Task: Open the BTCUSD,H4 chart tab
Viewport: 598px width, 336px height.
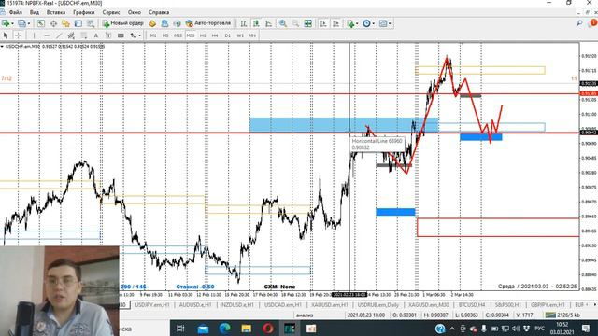Action: tap(472, 305)
